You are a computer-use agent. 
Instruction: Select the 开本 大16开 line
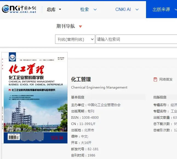click(x=81, y=143)
